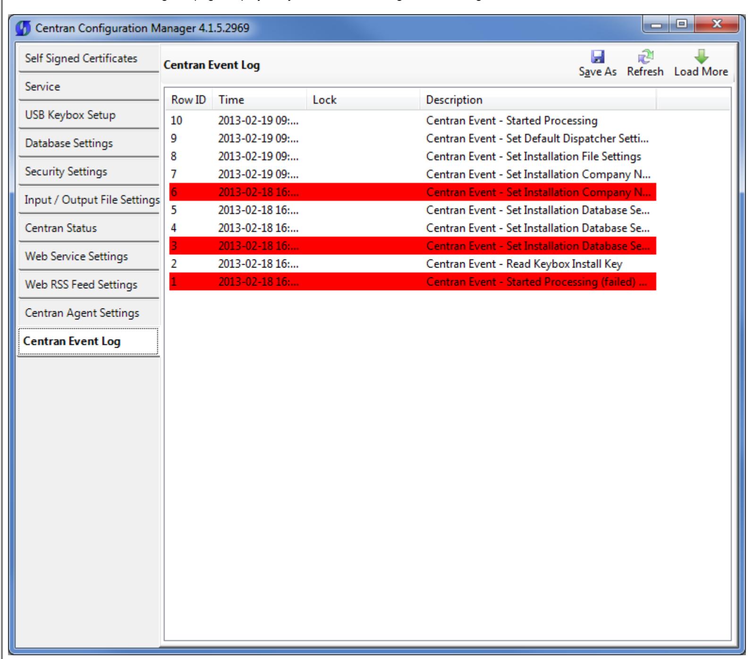Select the Security Settings tab
Image resolution: width=753 pixels, height=659 pixels.
[89, 172]
